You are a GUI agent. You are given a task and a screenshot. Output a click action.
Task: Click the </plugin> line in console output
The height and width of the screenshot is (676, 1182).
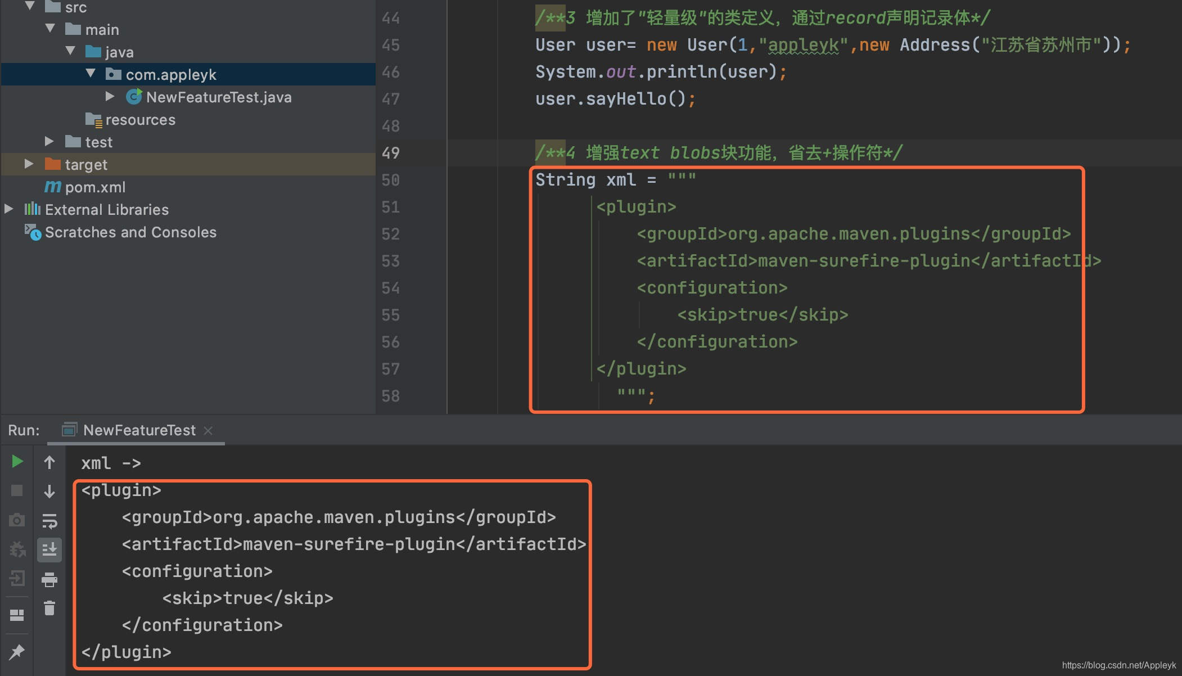click(x=126, y=652)
